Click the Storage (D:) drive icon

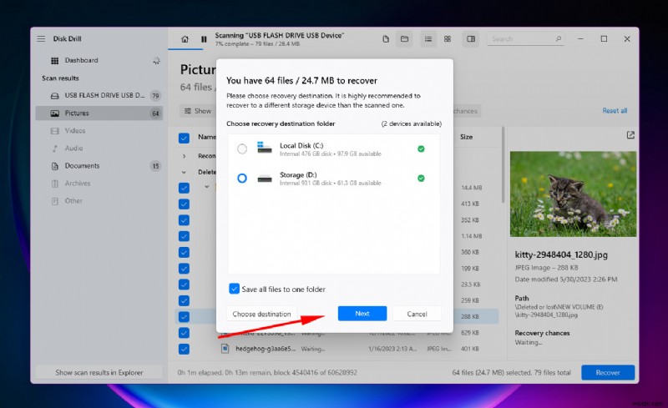click(x=264, y=178)
